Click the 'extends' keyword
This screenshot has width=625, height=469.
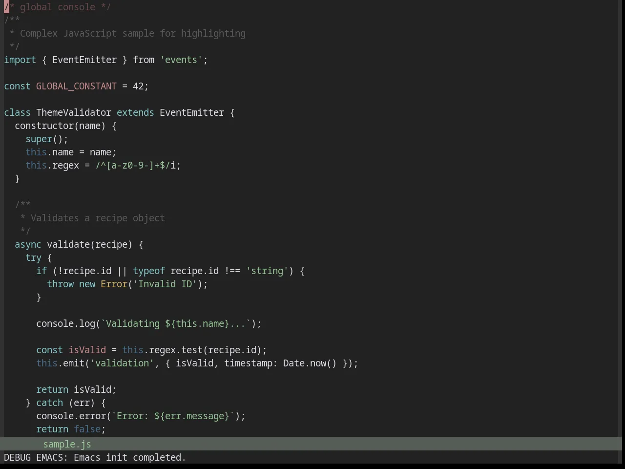coord(135,112)
